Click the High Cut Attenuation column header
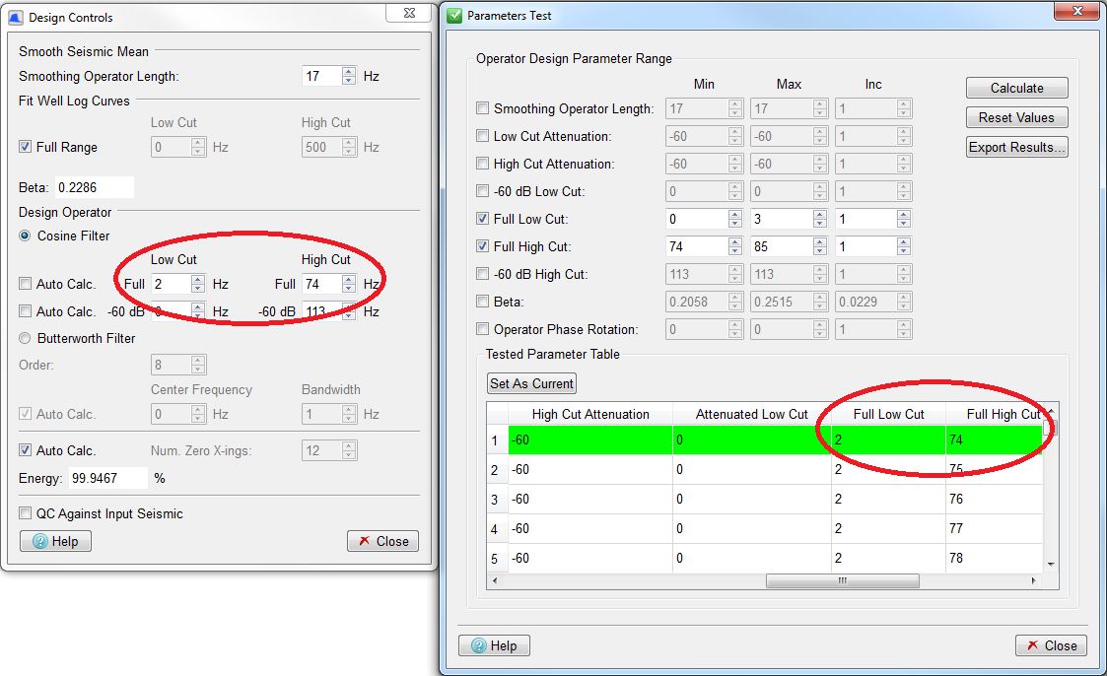The image size is (1107, 676). 590,414
